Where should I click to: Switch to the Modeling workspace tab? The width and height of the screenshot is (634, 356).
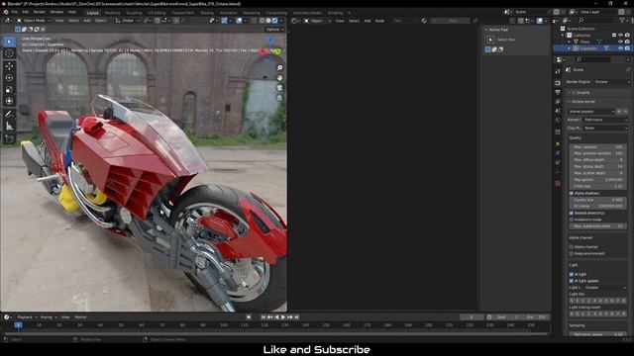(112, 13)
